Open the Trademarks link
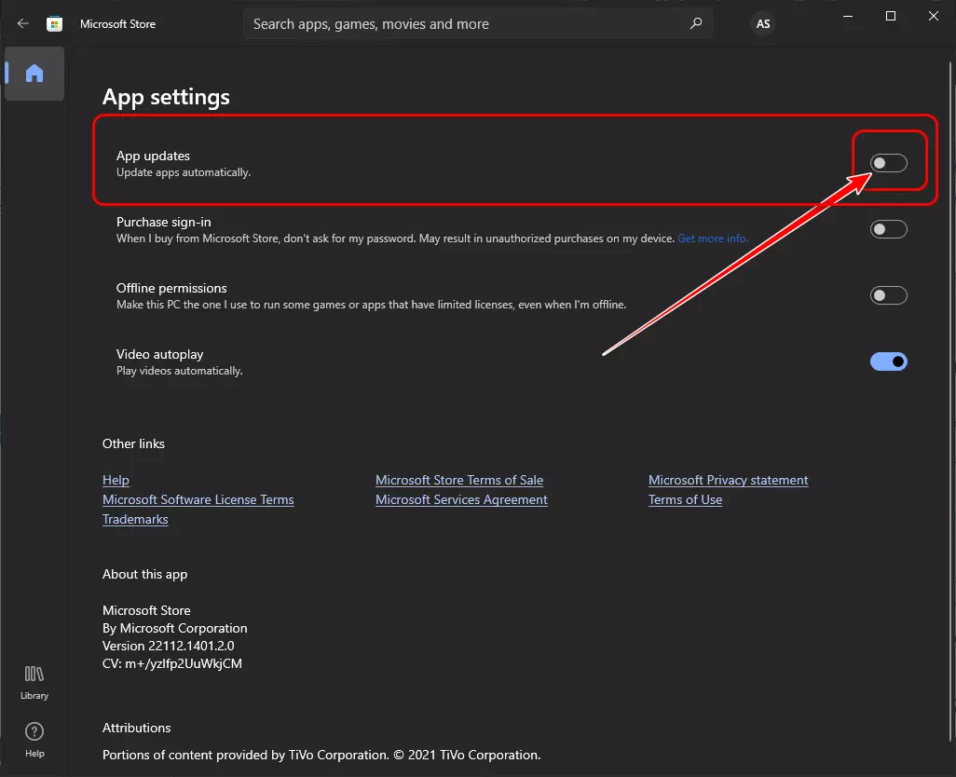The width and height of the screenshot is (956, 777). click(x=135, y=519)
